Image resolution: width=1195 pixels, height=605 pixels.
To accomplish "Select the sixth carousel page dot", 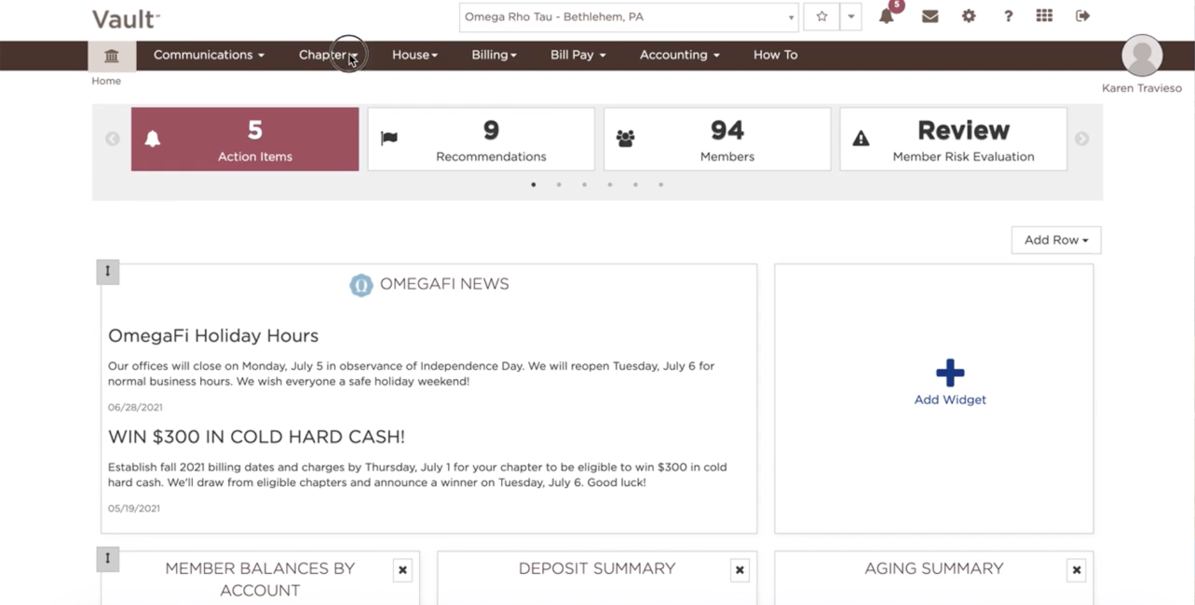I will coord(661,185).
